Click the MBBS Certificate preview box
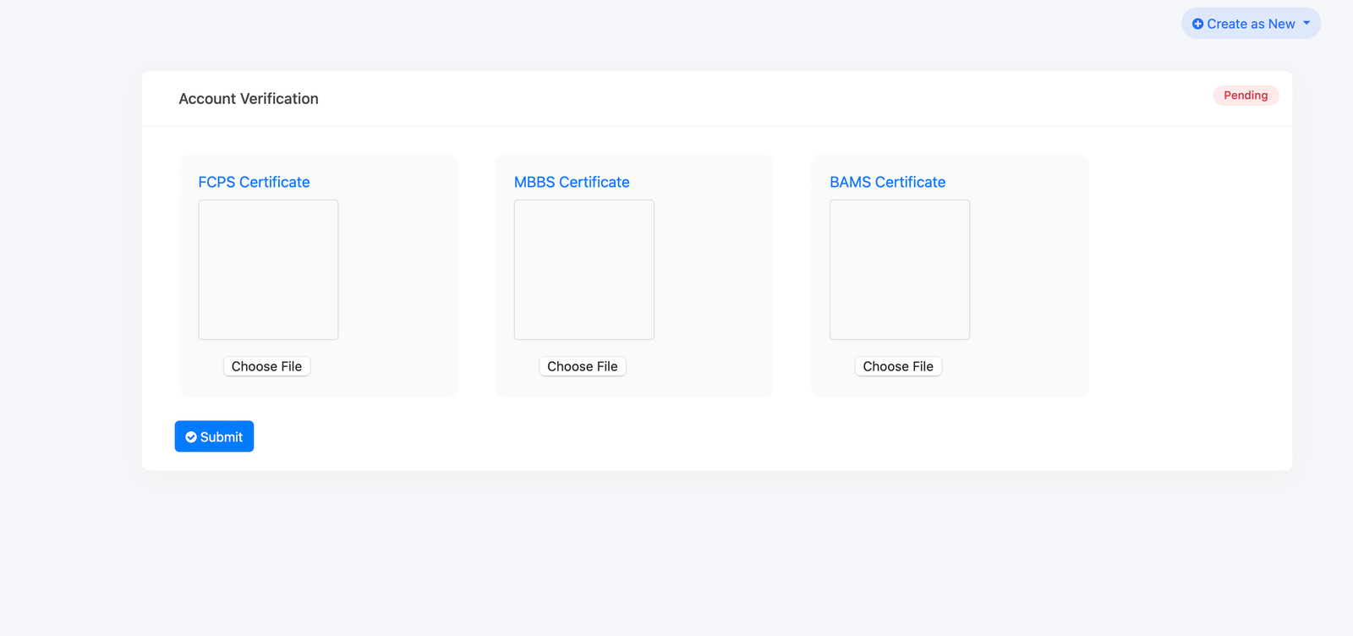 pyautogui.click(x=584, y=270)
